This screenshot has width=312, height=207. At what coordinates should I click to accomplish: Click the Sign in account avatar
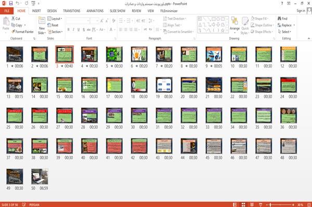(309, 11)
